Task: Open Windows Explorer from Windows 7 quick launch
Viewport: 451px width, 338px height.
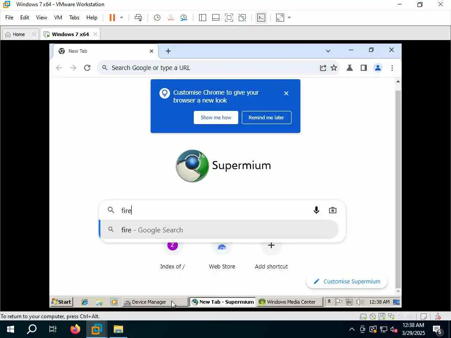Action: tap(99, 302)
